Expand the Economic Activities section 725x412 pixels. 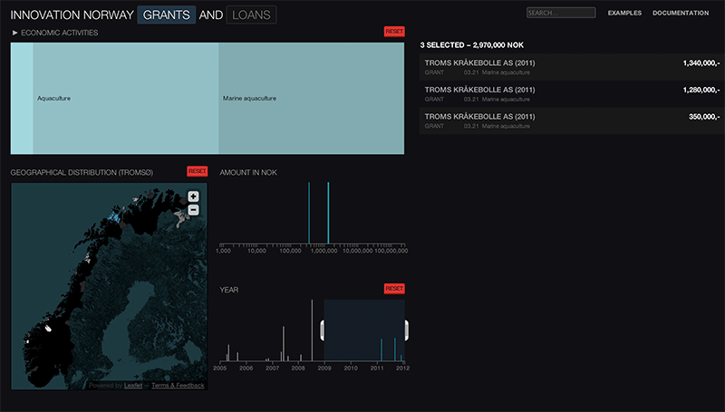click(55, 33)
